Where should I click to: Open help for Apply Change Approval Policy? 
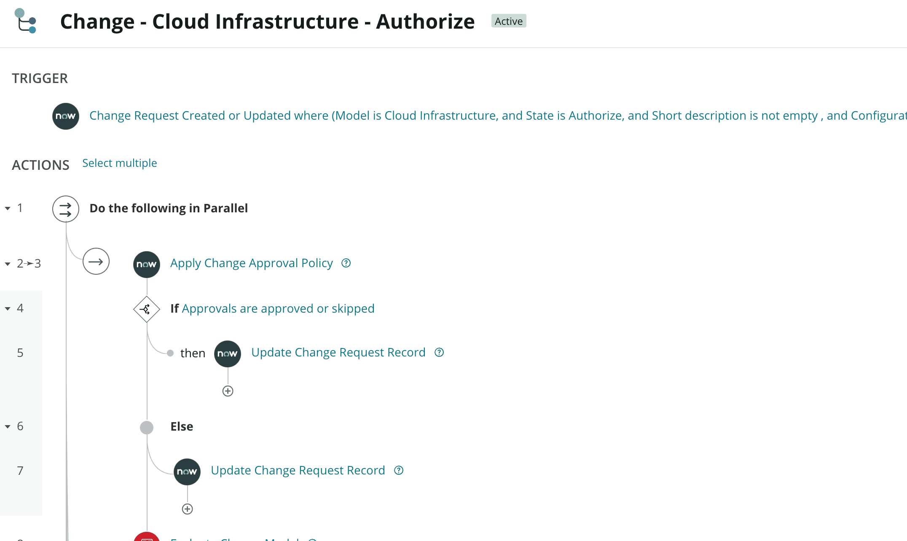point(346,263)
